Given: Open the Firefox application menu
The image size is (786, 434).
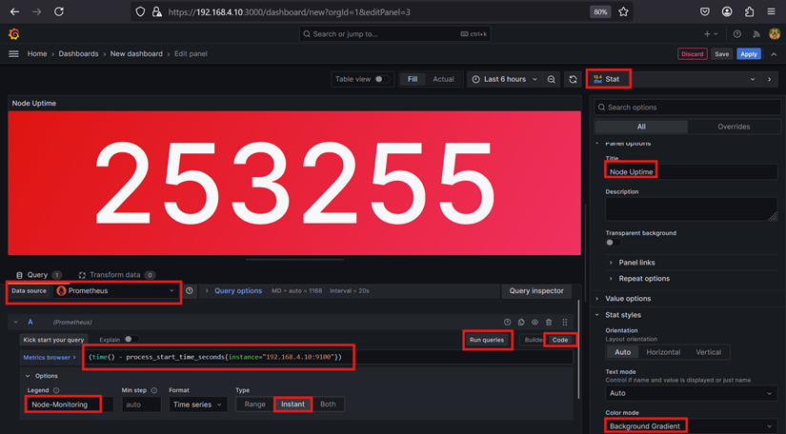Looking at the screenshot, I should coord(771,11).
